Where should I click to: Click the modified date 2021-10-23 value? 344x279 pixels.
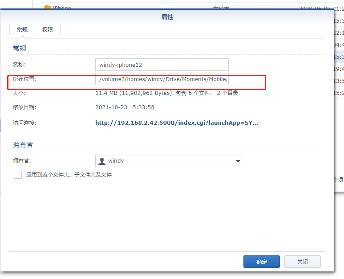coord(125,107)
